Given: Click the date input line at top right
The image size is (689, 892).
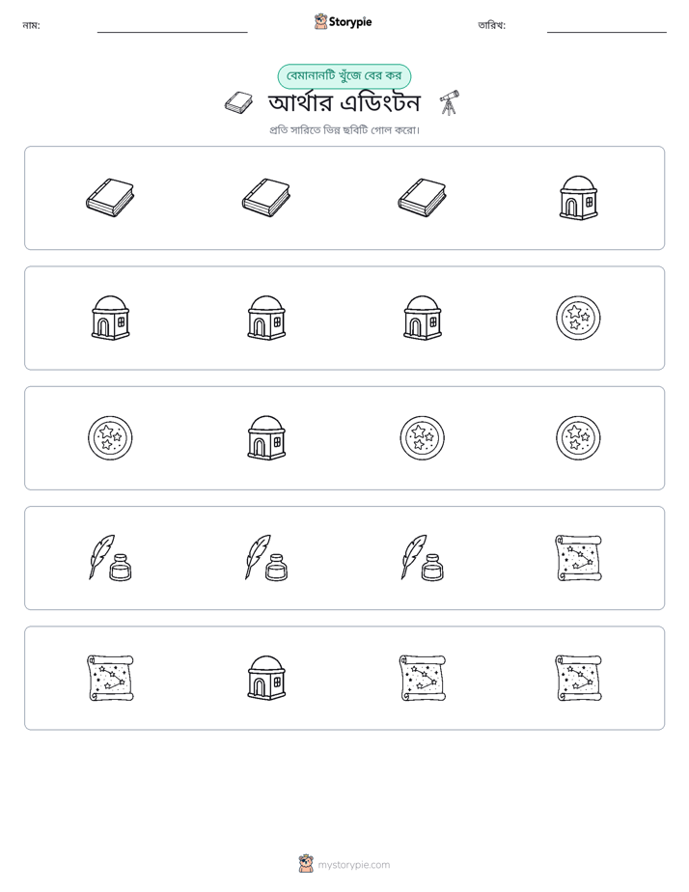Looking at the screenshot, I should (607, 27).
